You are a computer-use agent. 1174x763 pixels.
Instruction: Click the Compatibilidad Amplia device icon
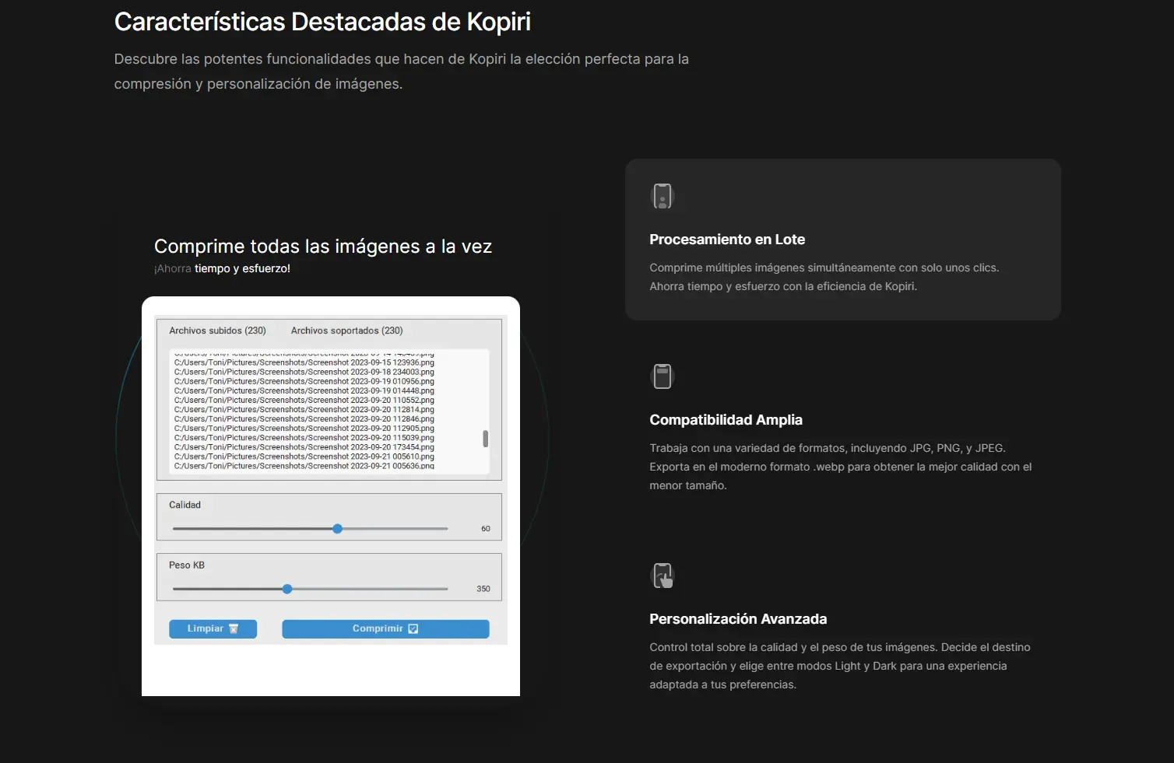[662, 376]
